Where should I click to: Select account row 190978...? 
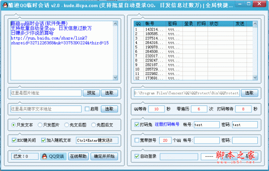[193, 47]
